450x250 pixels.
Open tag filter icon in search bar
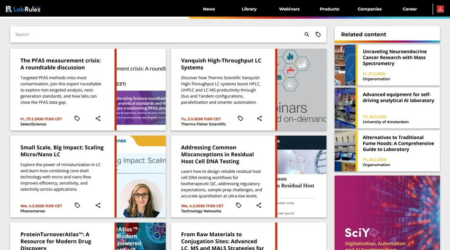click(x=318, y=35)
